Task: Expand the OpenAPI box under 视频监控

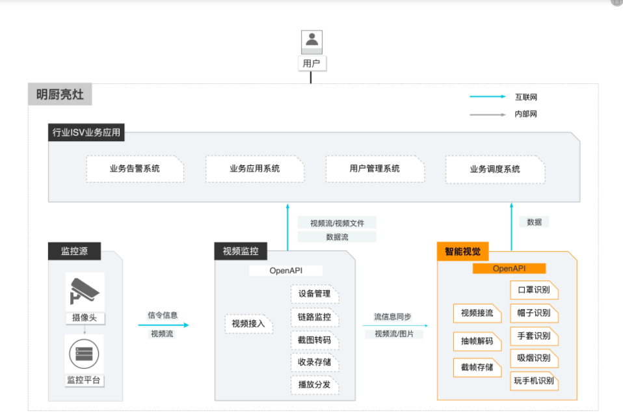Action: 286,270
